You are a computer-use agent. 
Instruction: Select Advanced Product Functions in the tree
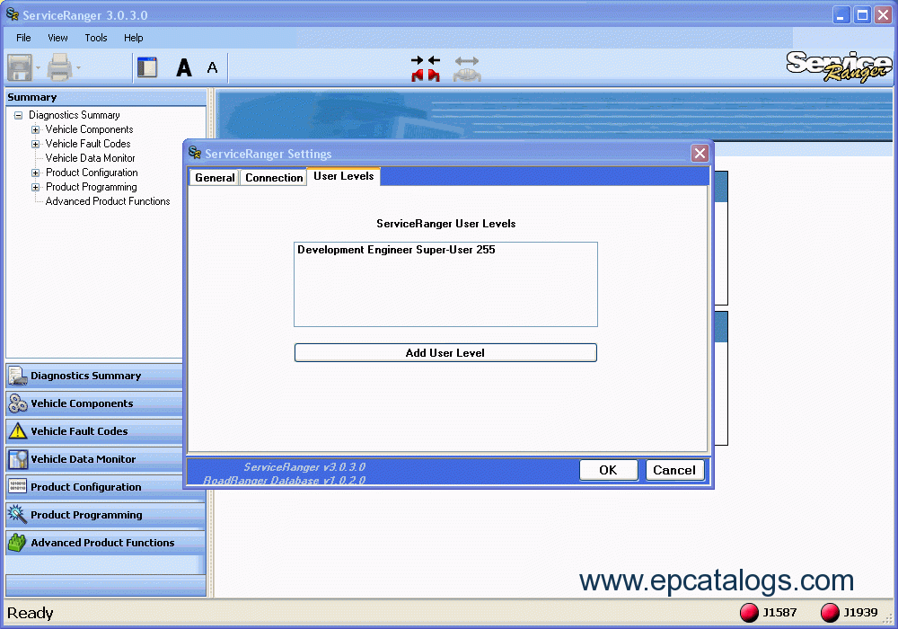point(108,201)
